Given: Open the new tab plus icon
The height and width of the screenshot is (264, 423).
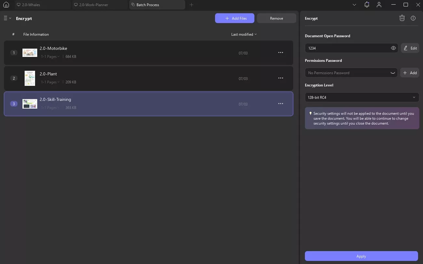Looking at the screenshot, I should tap(191, 5).
